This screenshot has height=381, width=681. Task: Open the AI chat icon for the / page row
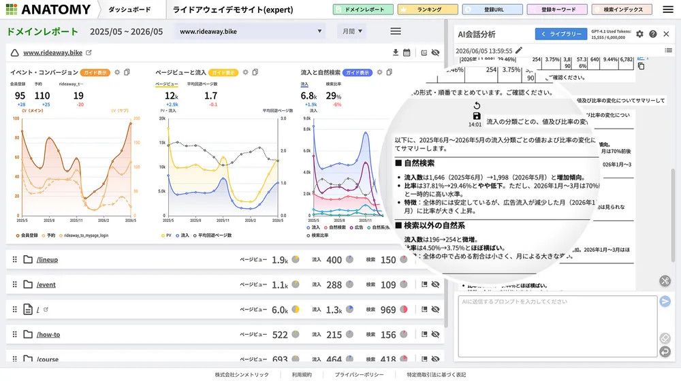(424, 310)
